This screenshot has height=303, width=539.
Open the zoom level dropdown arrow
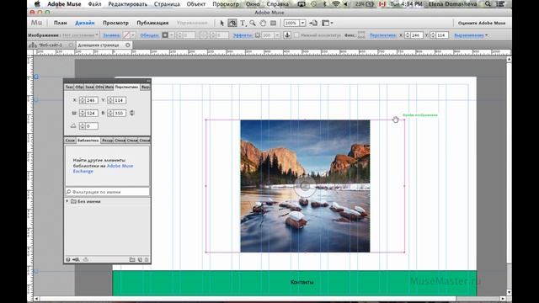point(302,23)
